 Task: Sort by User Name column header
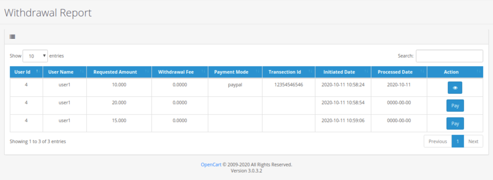[x=61, y=72]
